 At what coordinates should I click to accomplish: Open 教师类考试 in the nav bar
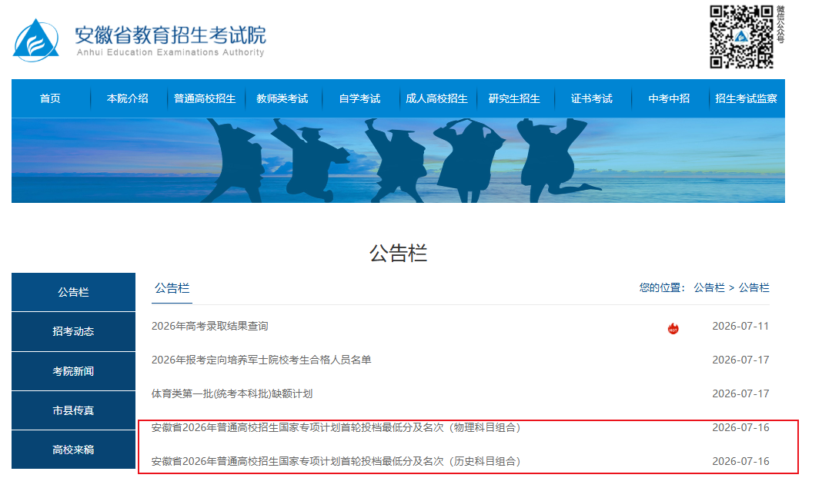pyautogui.click(x=282, y=98)
